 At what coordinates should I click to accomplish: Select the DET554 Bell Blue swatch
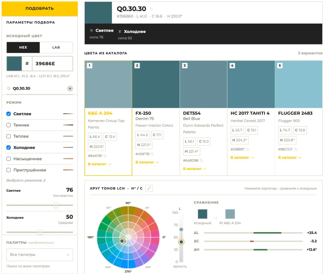[203, 84]
